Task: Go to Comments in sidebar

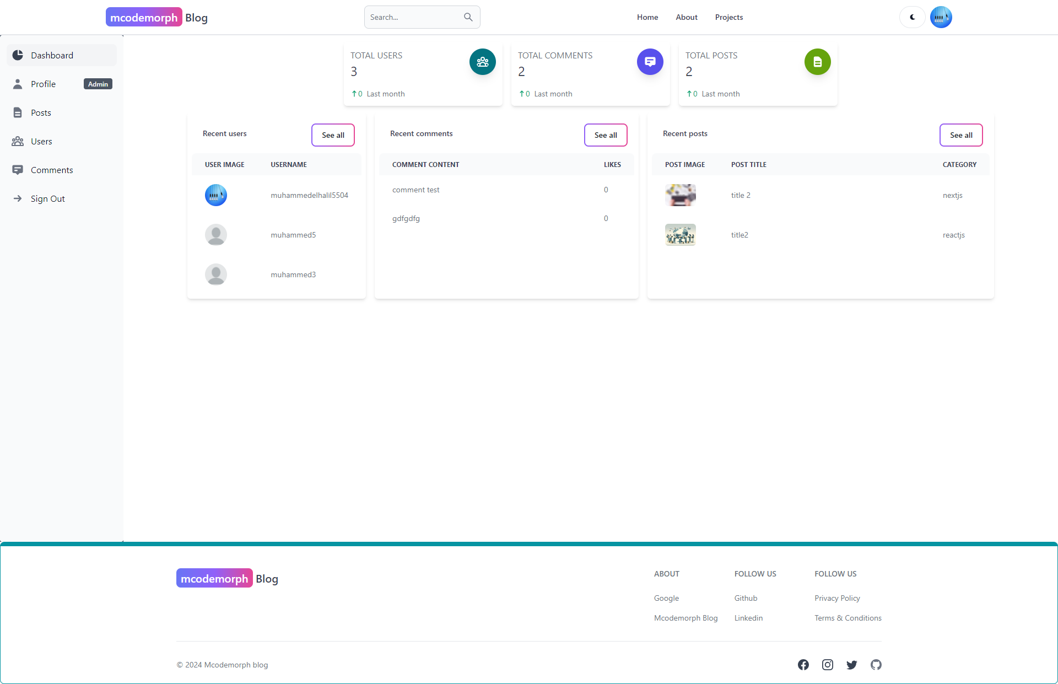Action: 52,170
